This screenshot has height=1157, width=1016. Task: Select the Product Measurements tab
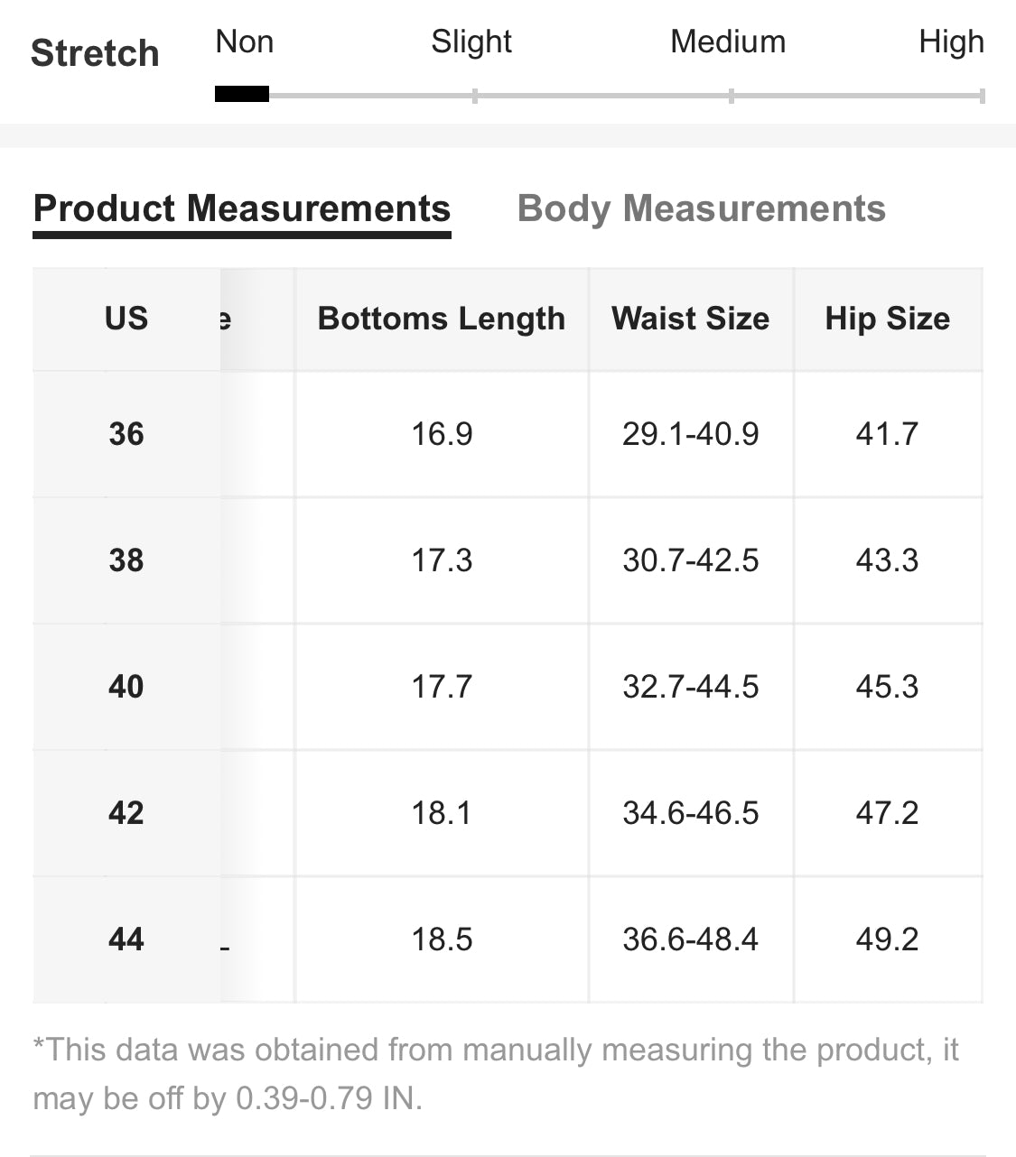pos(241,208)
